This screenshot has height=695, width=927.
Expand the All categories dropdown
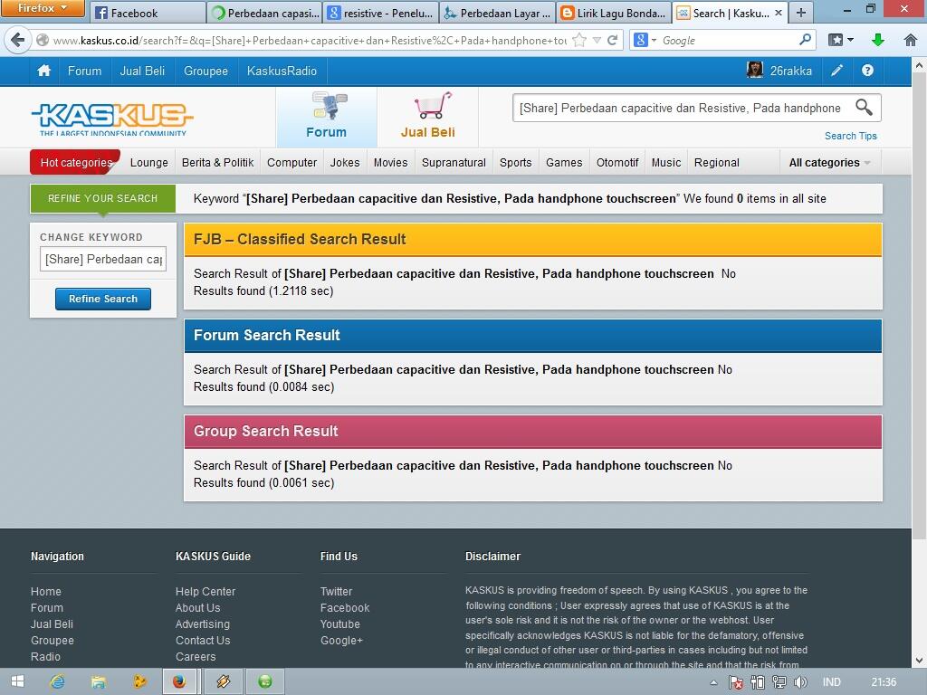830,163
